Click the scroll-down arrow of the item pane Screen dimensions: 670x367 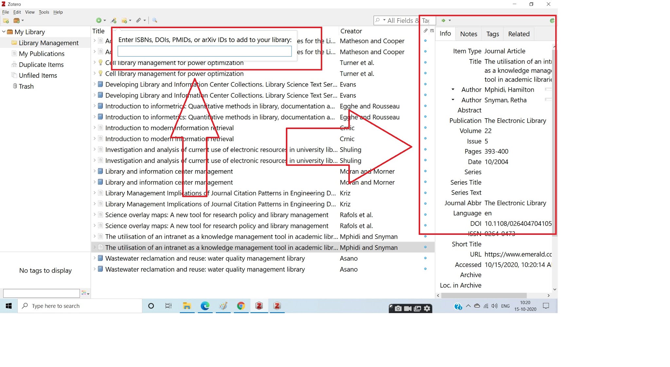[x=555, y=289]
